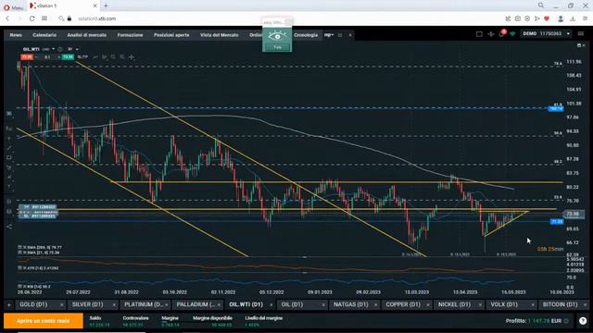Click the green connection status icon
The width and height of the screenshot is (593, 333).
point(512,34)
